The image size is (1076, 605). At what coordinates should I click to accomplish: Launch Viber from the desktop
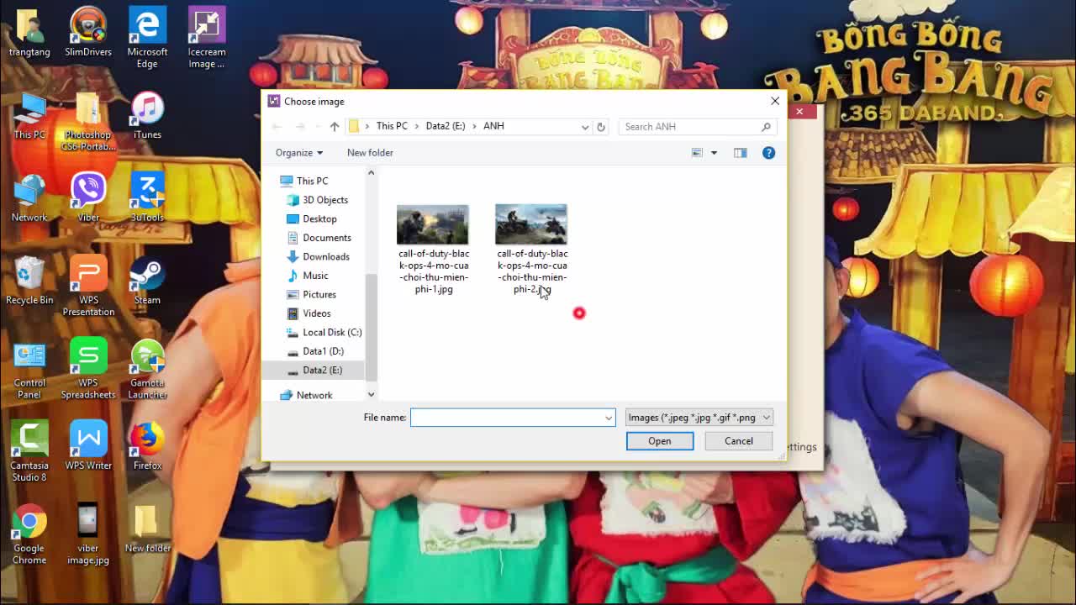pos(88,198)
